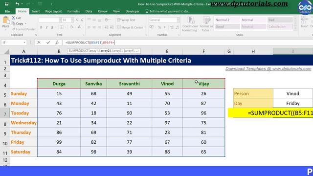Toggle Bold formatting

pos(41,27)
